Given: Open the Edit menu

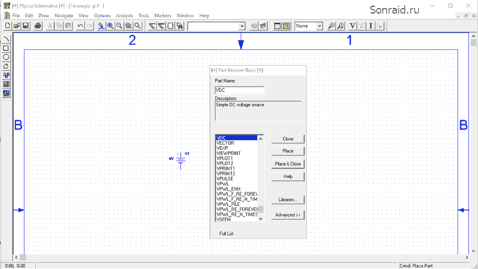Looking at the screenshot, I should (x=29, y=15).
